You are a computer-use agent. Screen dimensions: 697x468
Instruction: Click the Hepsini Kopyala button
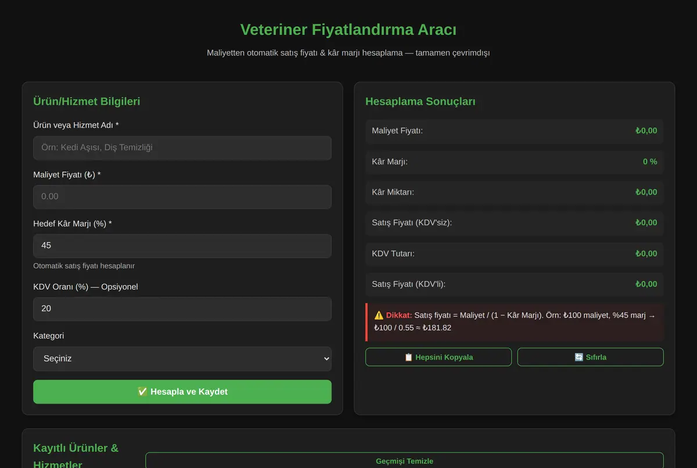439,357
